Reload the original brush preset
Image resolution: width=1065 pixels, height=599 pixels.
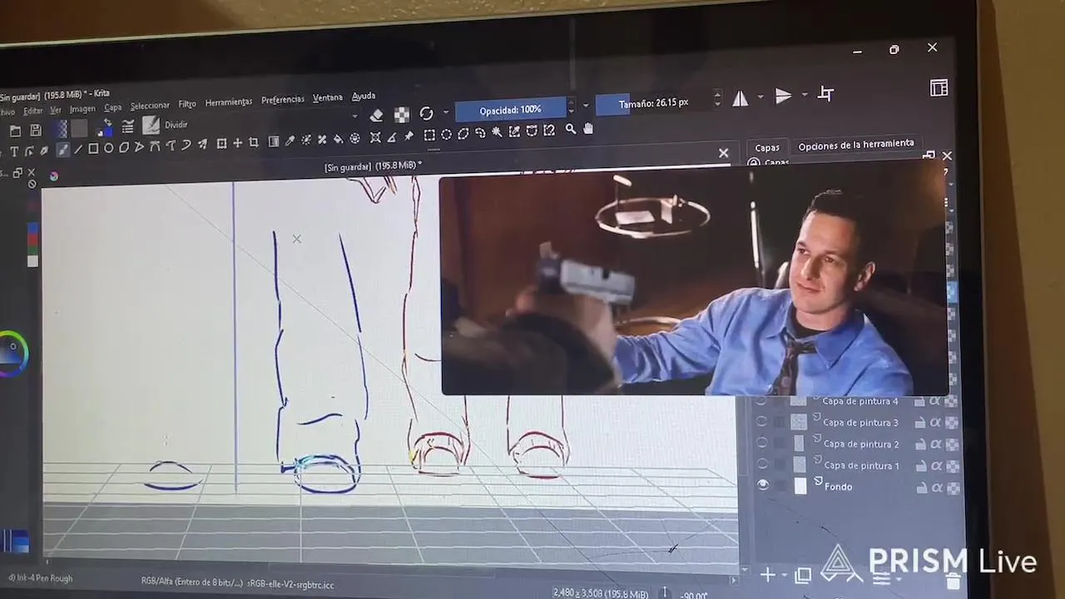point(426,114)
